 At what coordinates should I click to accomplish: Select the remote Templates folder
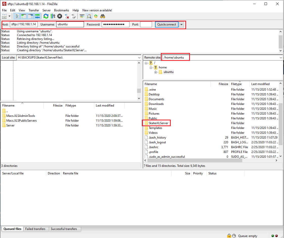click(155, 128)
